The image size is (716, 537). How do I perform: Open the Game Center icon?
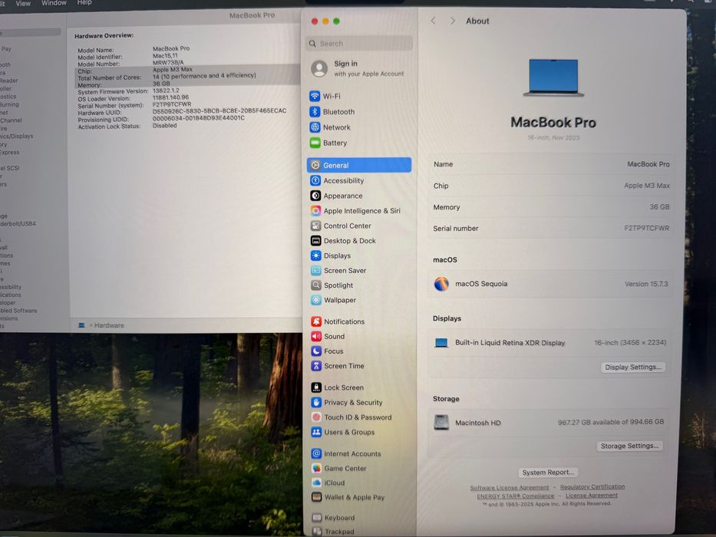point(316,468)
